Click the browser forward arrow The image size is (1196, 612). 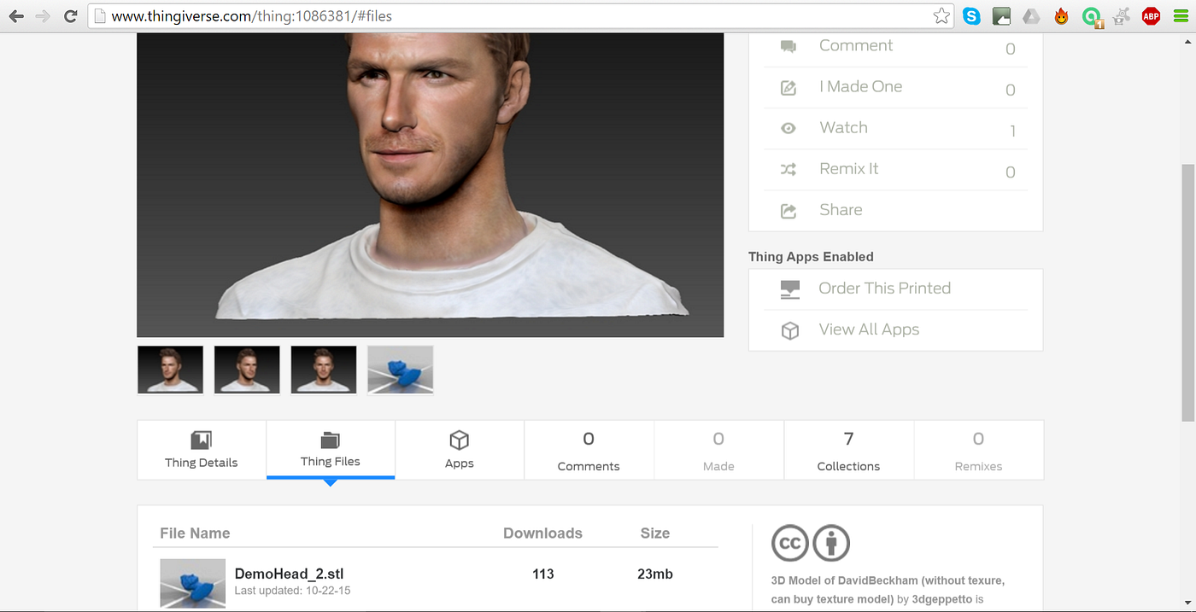point(43,15)
